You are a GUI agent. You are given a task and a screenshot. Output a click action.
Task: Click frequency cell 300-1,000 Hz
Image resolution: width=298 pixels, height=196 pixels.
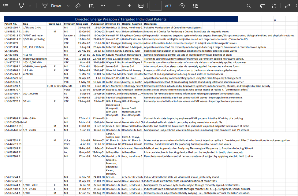click(x=31, y=94)
